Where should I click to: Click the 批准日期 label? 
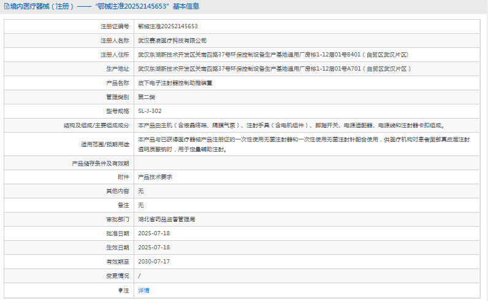[x=117, y=233]
